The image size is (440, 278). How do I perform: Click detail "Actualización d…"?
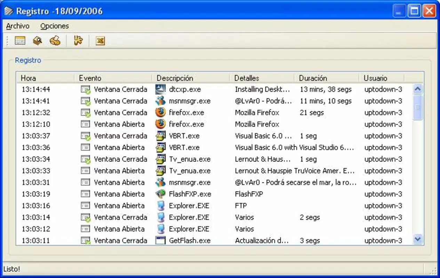pos(262,240)
